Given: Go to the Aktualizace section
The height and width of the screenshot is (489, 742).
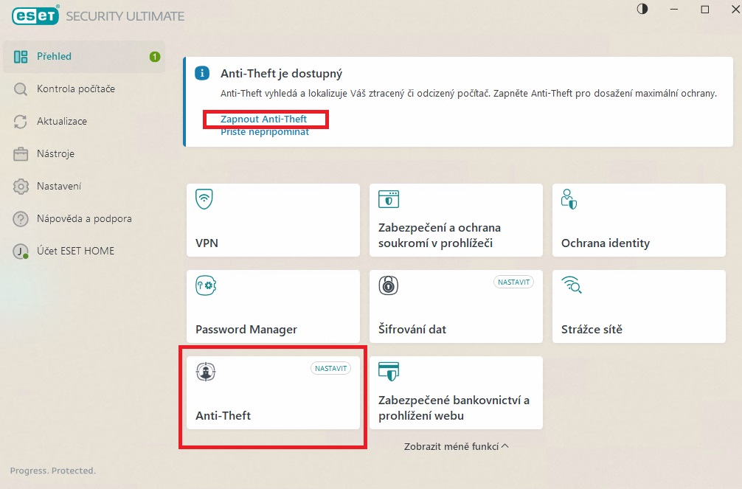Looking at the screenshot, I should [84, 122].
